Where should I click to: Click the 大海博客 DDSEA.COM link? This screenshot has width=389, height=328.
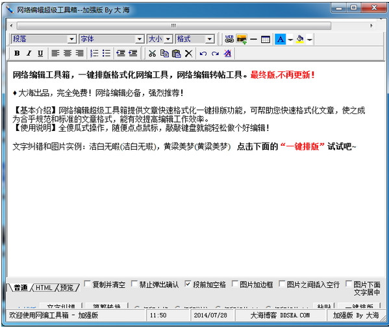[x=280, y=316]
